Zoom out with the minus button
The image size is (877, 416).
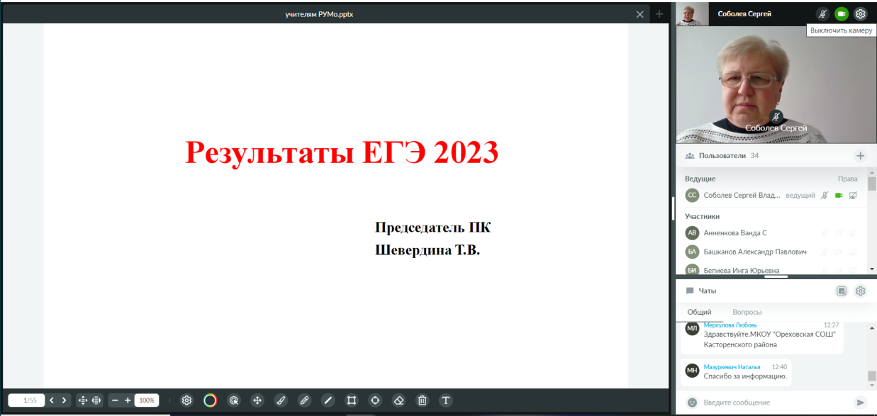coord(115,400)
